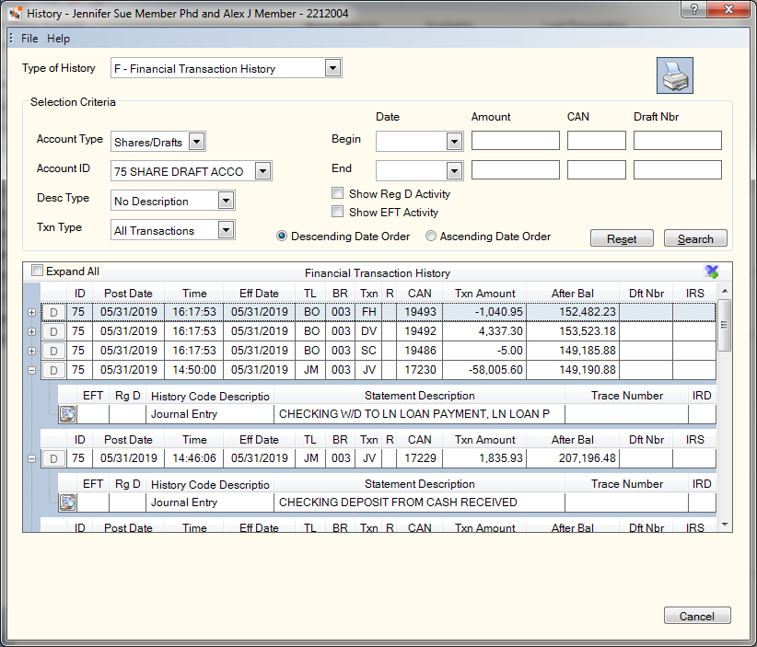
Task: Click the Financial Transaction History grid title
Action: click(x=377, y=273)
